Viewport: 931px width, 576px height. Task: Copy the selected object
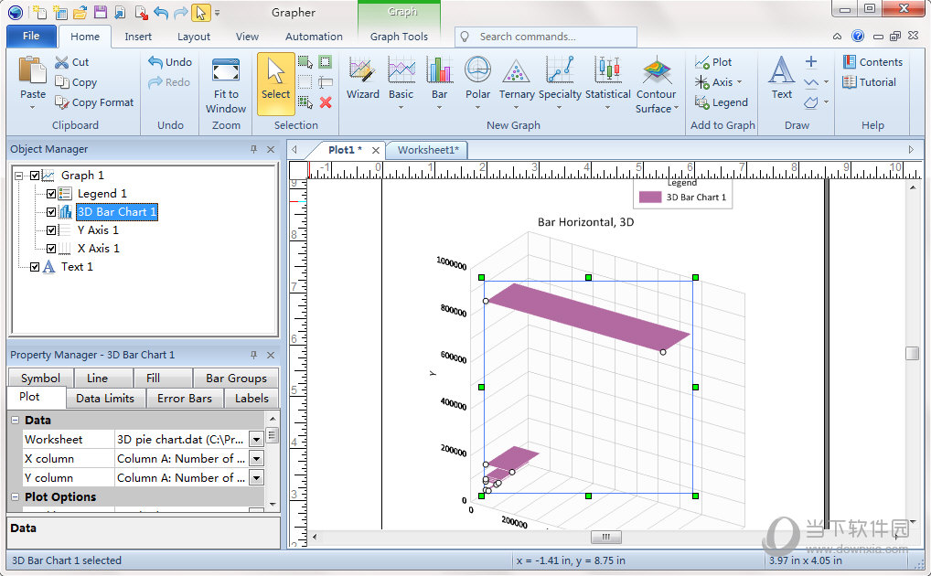pos(76,82)
